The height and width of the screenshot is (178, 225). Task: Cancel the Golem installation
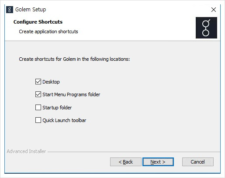(x=198, y=162)
